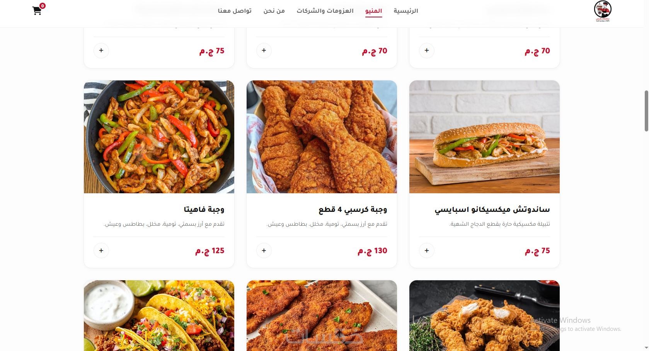Add the middle 70 ج.م top-row item with plus
The image size is (649, 351).
264,51
